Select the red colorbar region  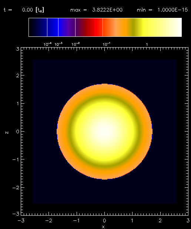[x=96, y=27]
